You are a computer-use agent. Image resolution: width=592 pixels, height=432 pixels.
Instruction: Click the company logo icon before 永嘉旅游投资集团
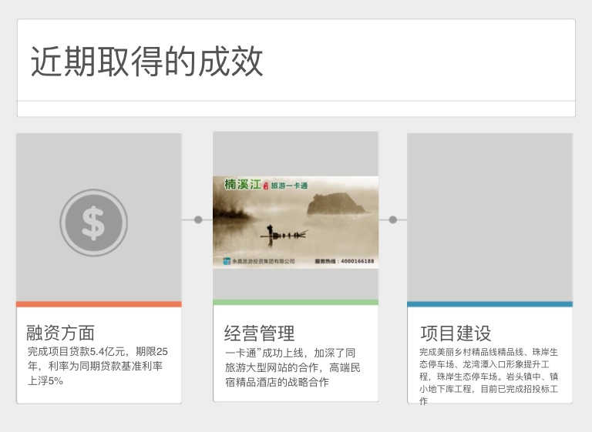click(227, 261)
